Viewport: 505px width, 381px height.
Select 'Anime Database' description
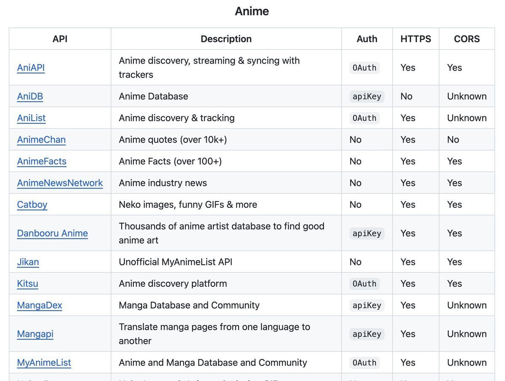click(153, 96)
